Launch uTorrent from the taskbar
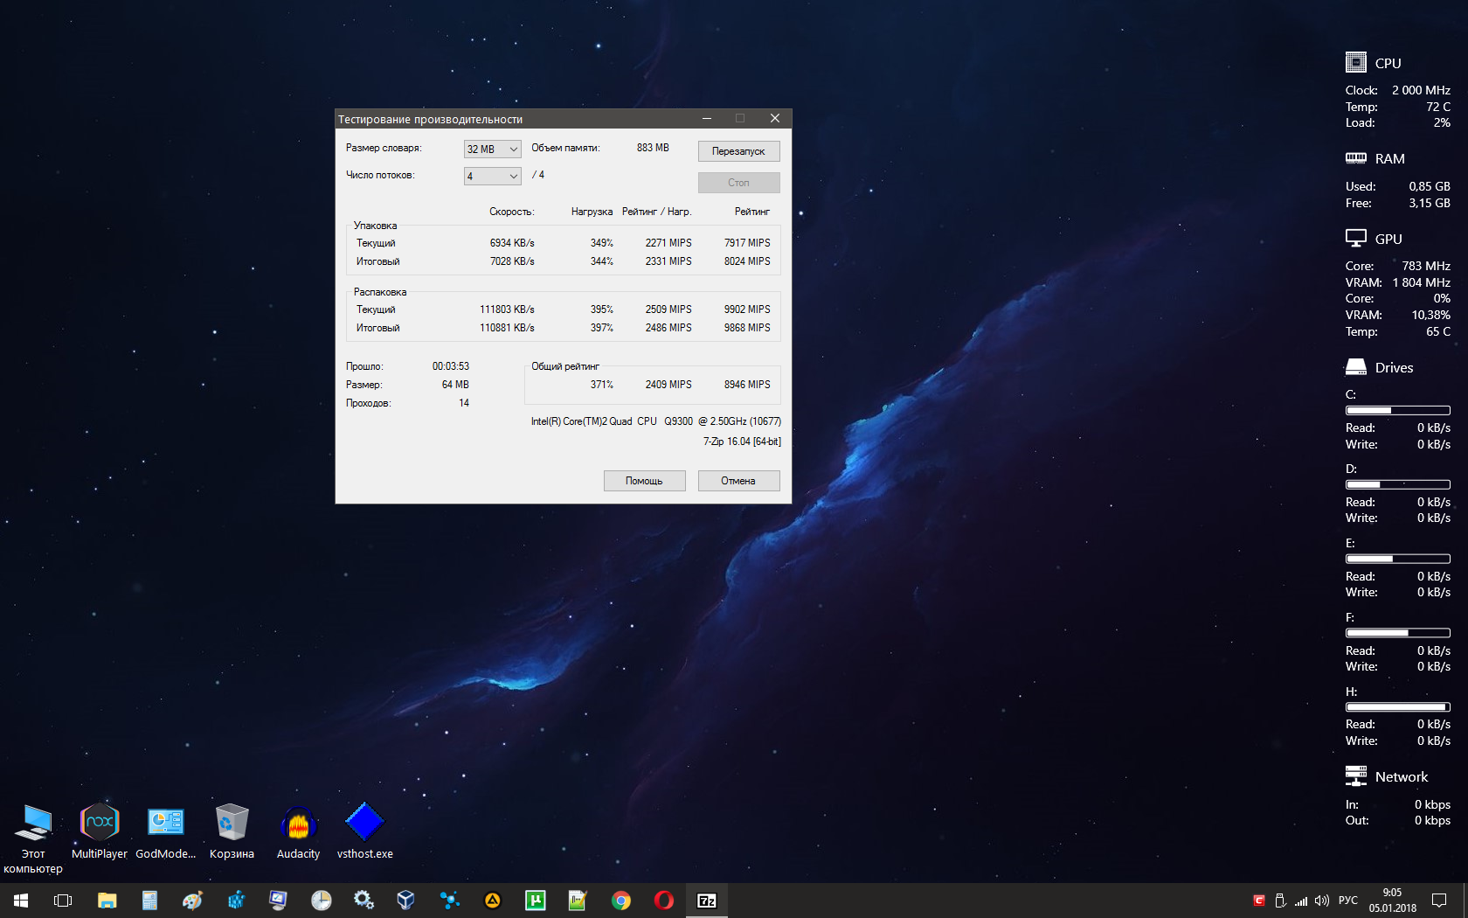The height and width of the screenshot is (918, 1468). coord(535,901)
